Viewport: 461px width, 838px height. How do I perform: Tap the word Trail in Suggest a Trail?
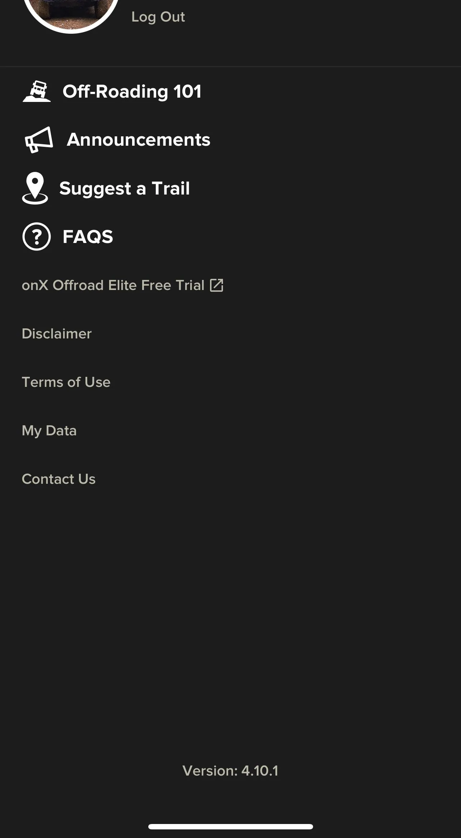click(x=171, y=188)
